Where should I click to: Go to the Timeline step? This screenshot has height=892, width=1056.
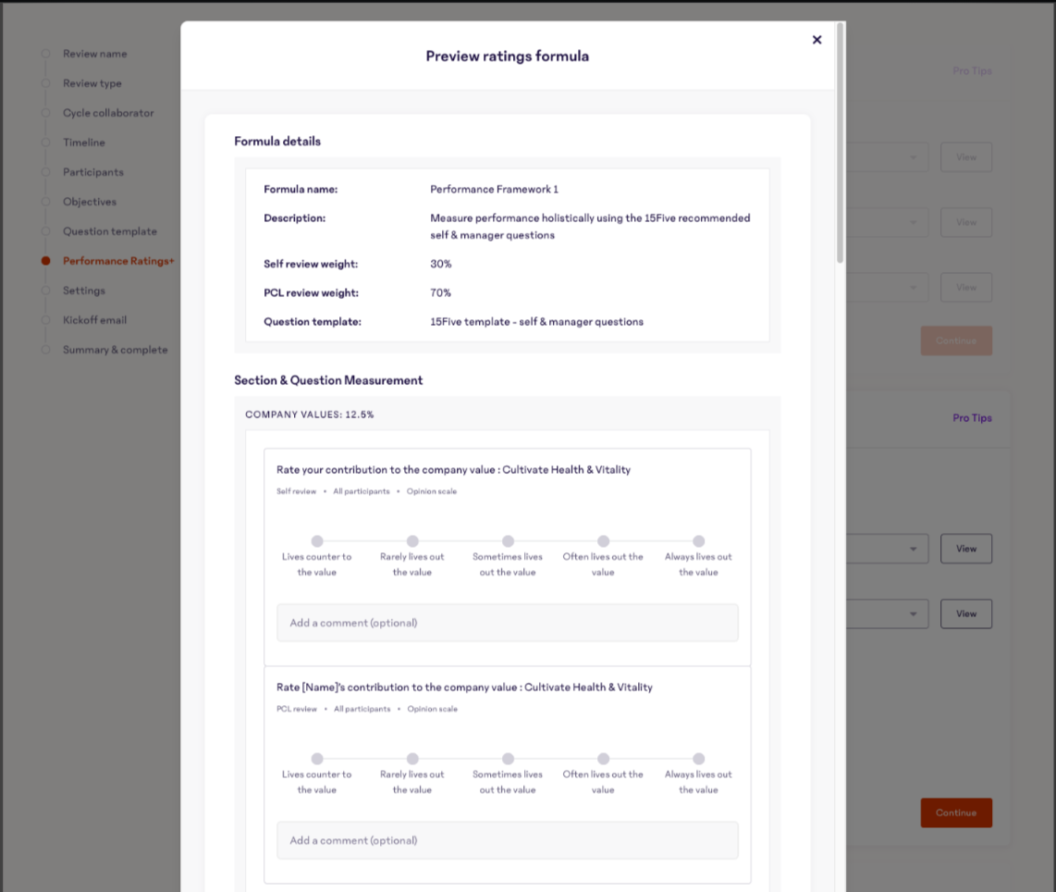tap(83, 142)
